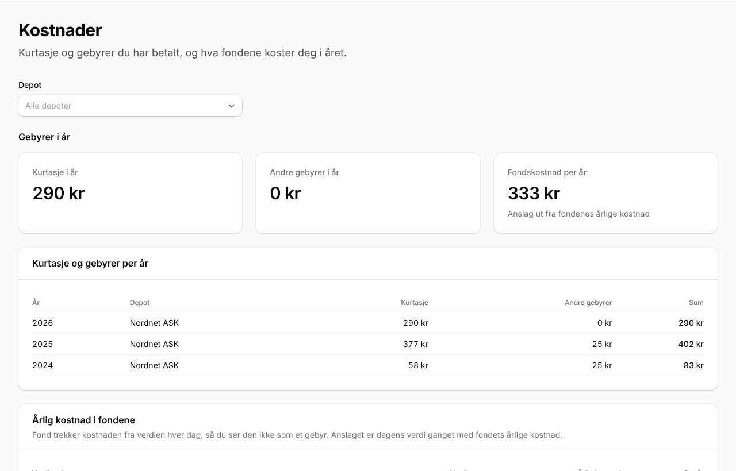
Task: Click the chevron arrow in Depot selector
Action: 231,106
